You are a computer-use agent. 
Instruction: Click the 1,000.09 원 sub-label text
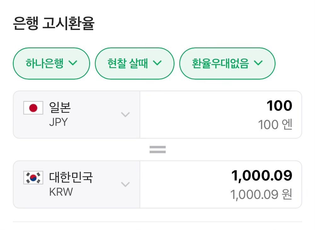coord(261,194)
